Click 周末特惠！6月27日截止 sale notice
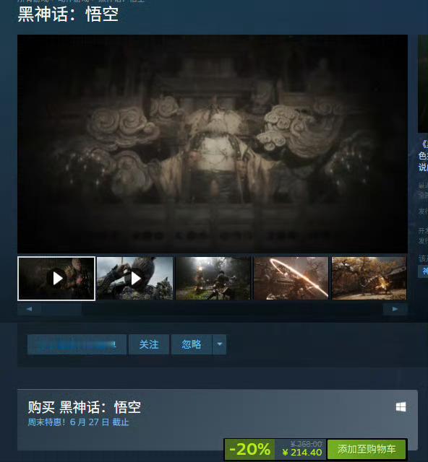 (x=78, y=422)
